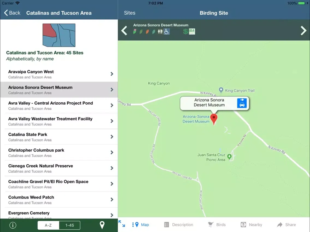Open Cienega Creek Natural Preserve site
Image resolution: width=310 pixels, height=232 pixels.
pos(59,168)
